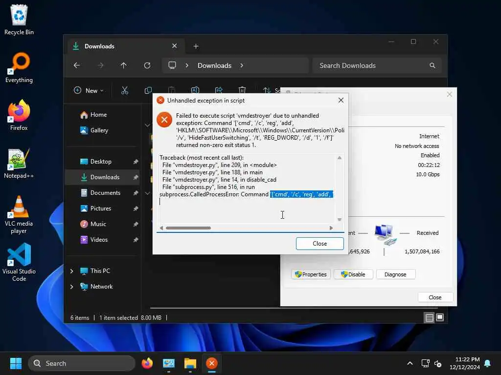The height and width of the screenshot is (375, 501).
Task: Click the traceback horizontal scrollbar thumb
Action: (x=188, y=228)
